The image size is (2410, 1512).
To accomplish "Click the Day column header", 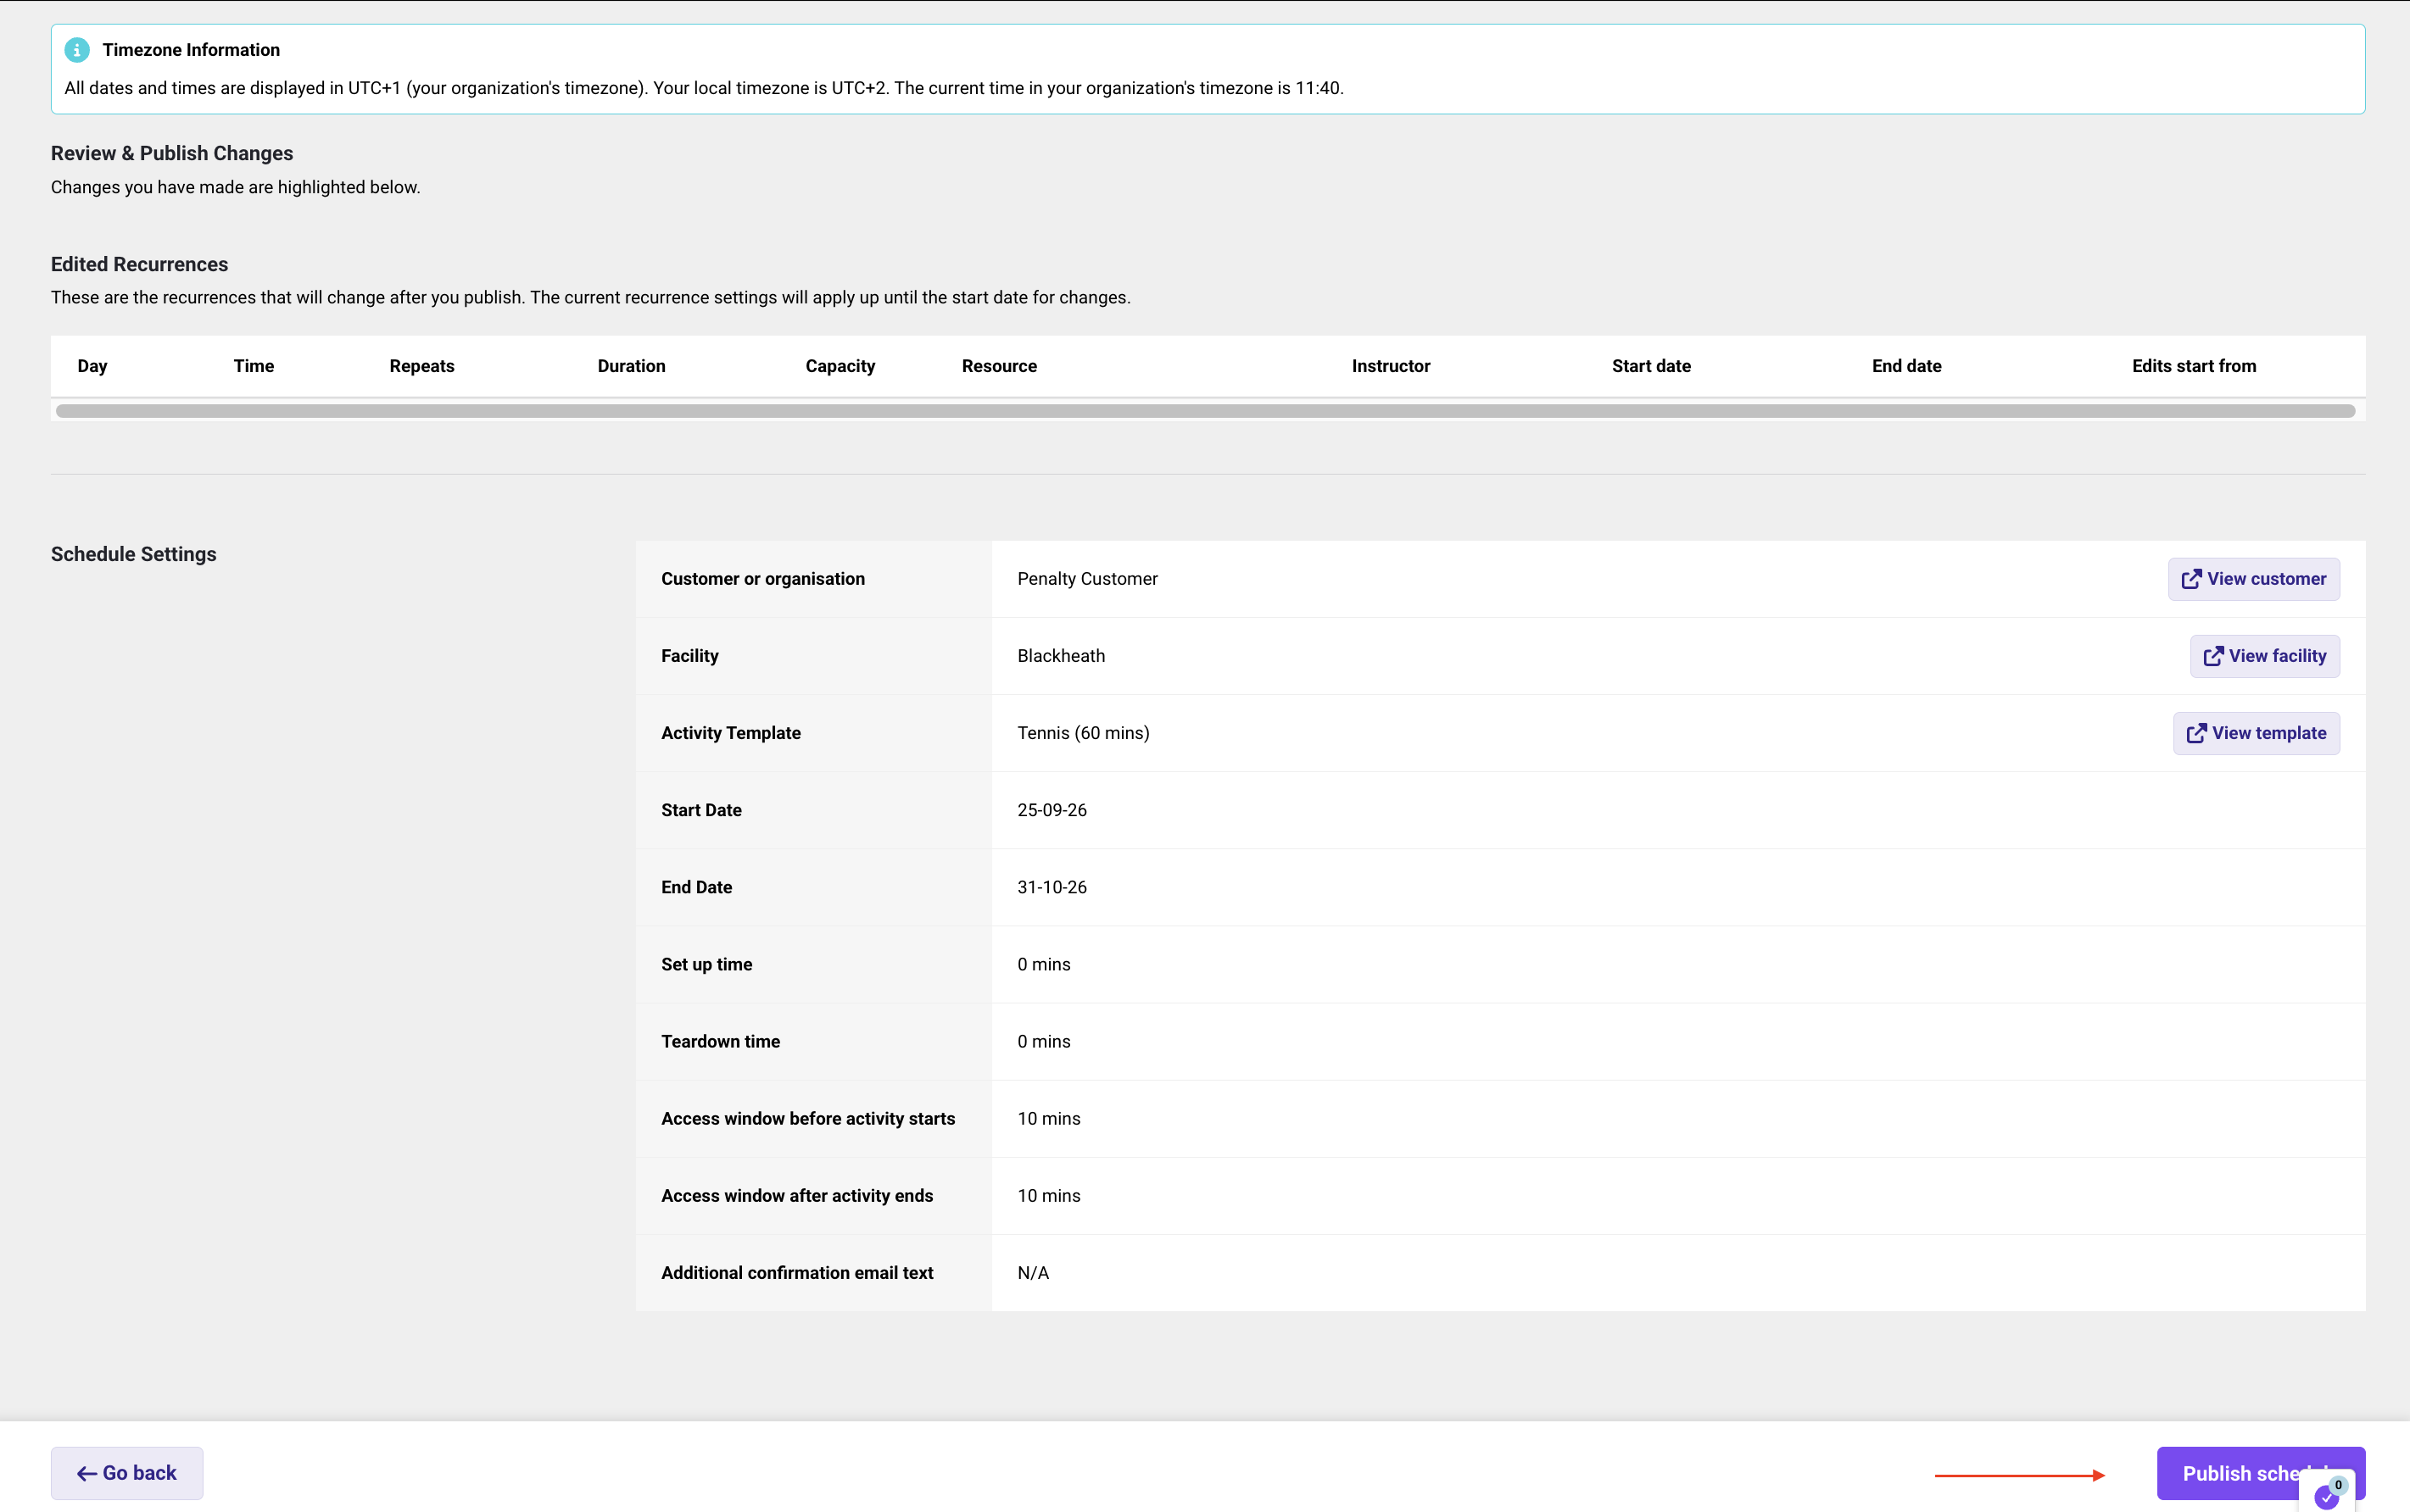I will 92,366.
